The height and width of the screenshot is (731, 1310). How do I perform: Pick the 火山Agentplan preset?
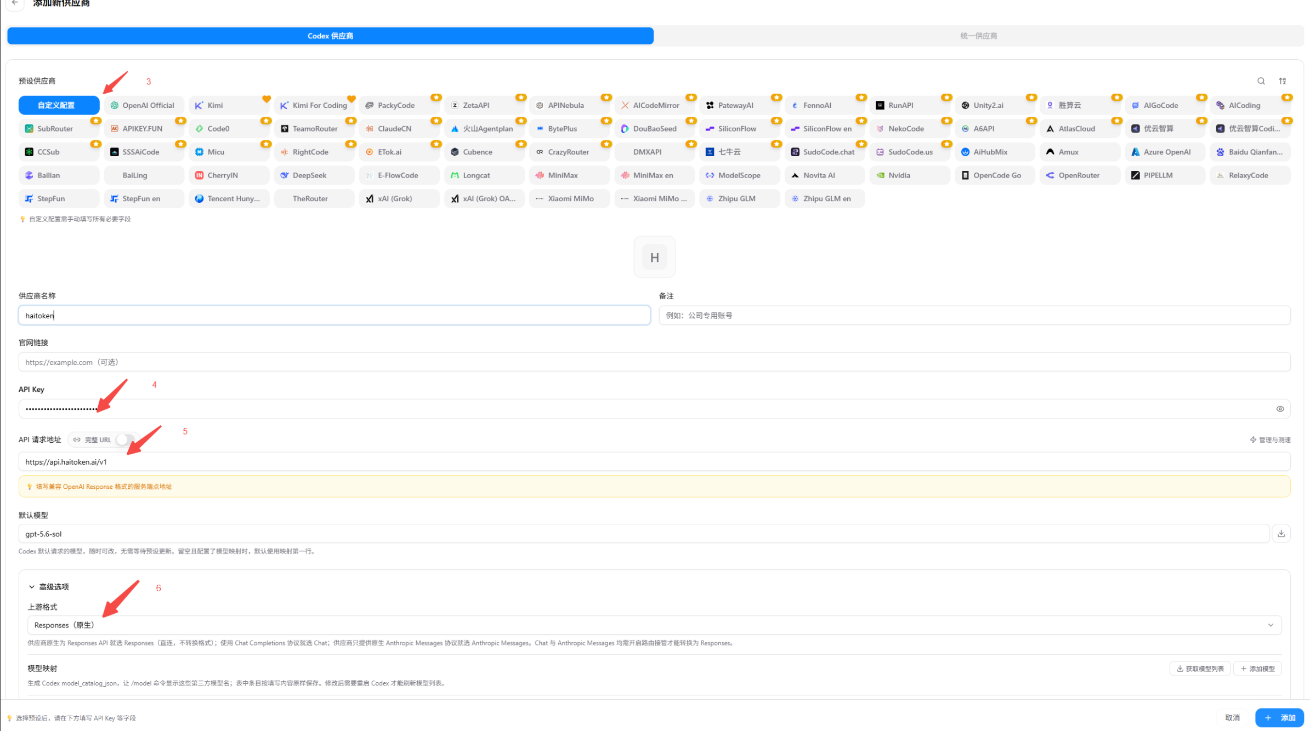(484, 129)
